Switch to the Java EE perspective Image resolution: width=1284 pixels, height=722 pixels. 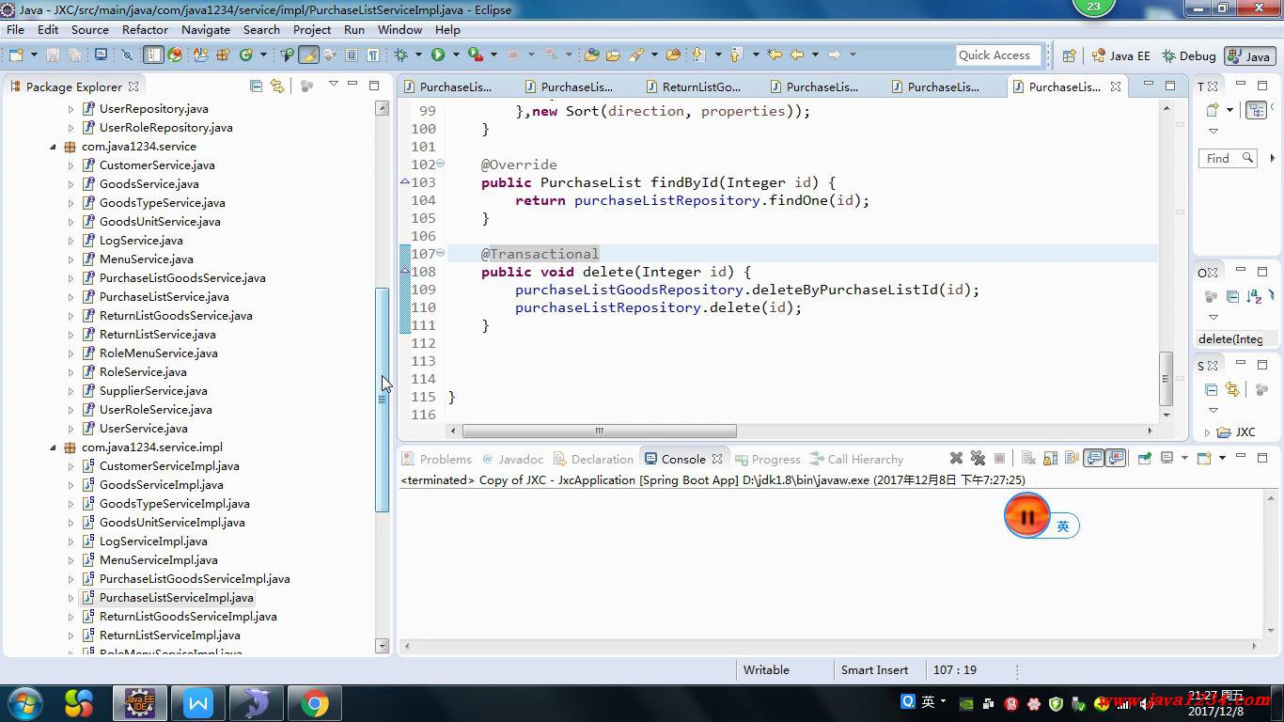point(1120,56)
